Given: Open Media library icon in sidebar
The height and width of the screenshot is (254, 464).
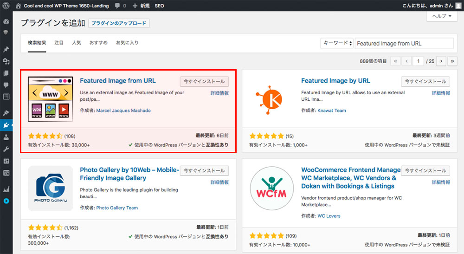Looking at the screenshot, I should click(6, 61).
